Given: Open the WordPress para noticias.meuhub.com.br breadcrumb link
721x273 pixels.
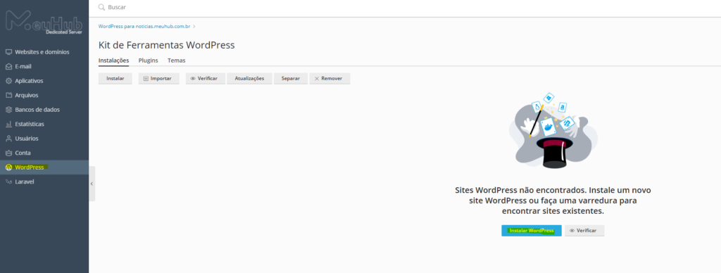Looking at the screenshot, I should pyautogui.click(x=144, y=27).
